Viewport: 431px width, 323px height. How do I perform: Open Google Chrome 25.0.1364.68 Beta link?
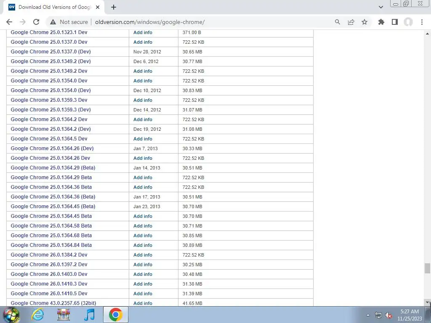coord(51,236)
